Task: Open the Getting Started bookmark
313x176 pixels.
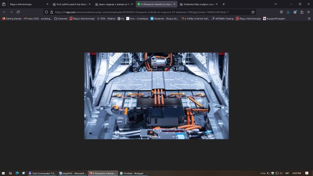Action: tap(12, 19)
